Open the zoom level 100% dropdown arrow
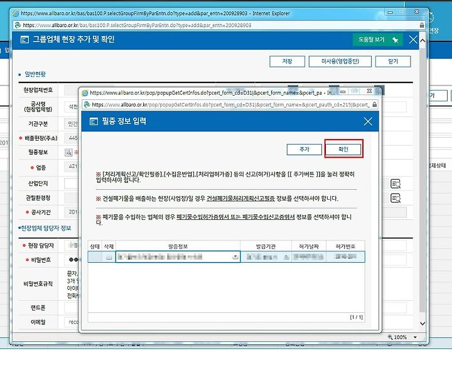This screenshot has height=367, width=452. [x=415, y=337]
